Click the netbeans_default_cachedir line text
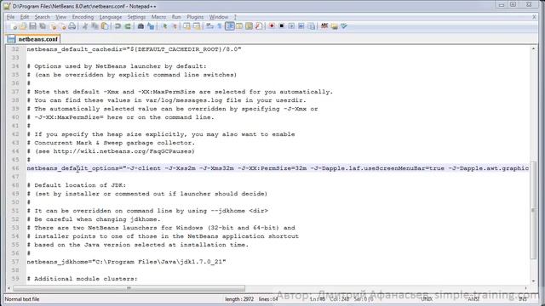545x306 pixels. [134, 49]
